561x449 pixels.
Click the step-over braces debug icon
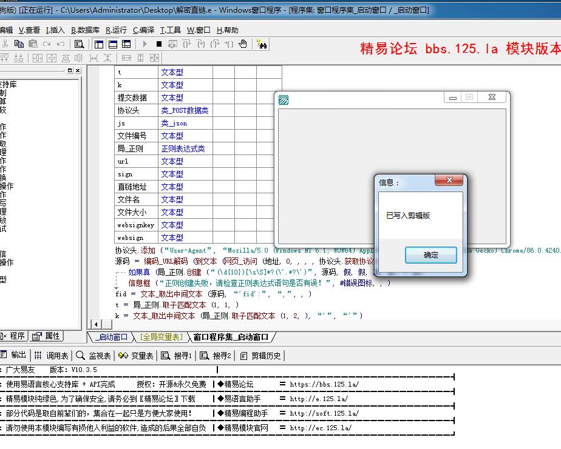(186, 44)
